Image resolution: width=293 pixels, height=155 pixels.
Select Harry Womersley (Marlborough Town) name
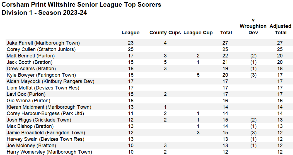click(x=49, y=152)
